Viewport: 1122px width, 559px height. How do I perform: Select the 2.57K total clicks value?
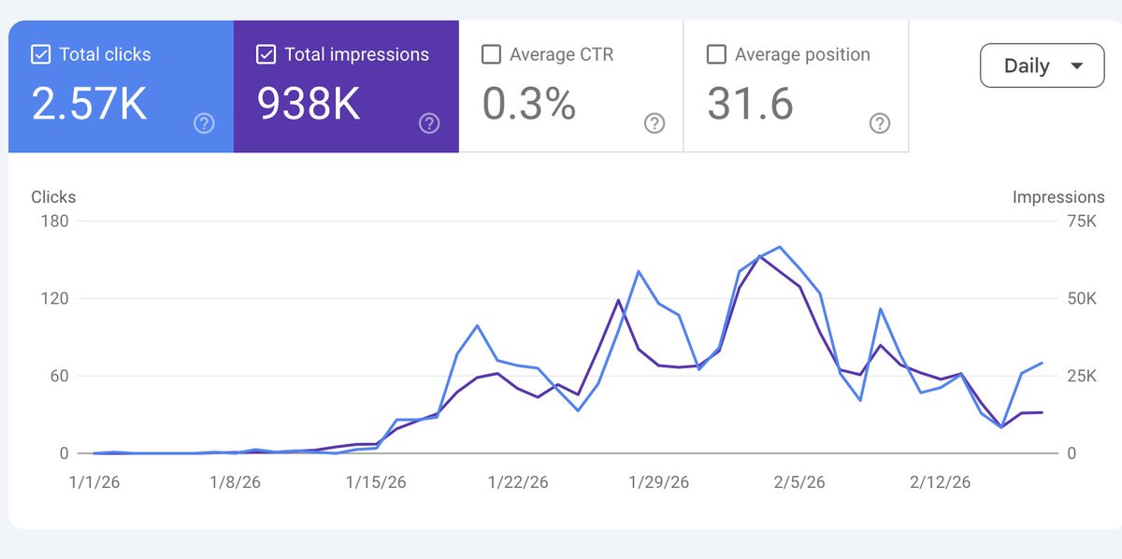(90, 104)
